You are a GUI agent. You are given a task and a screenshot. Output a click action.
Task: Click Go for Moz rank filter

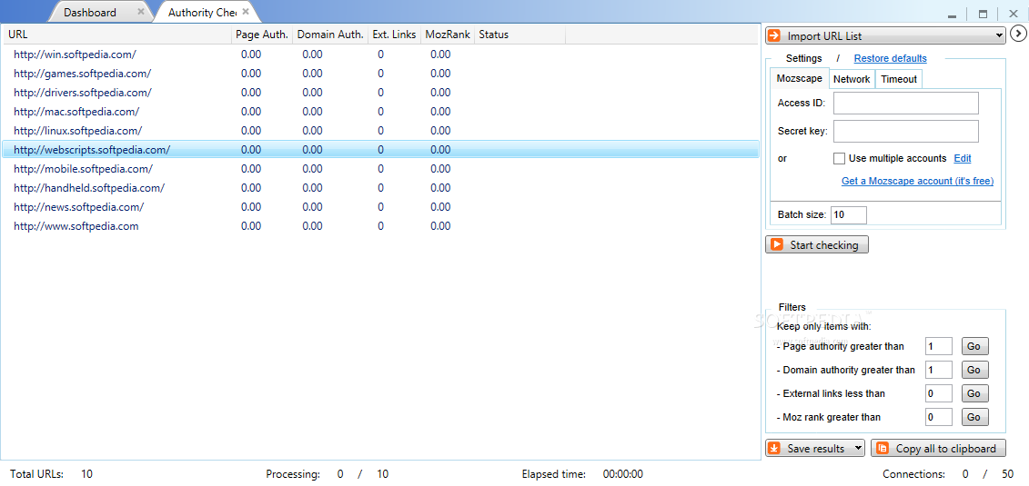(x=974, y=417)
